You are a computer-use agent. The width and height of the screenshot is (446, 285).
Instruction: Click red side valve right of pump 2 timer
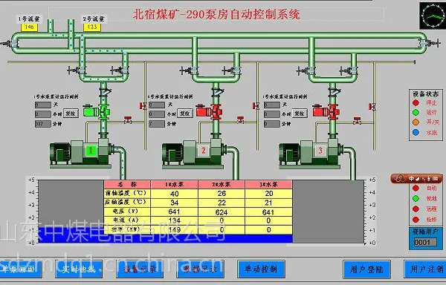point(256,106)
